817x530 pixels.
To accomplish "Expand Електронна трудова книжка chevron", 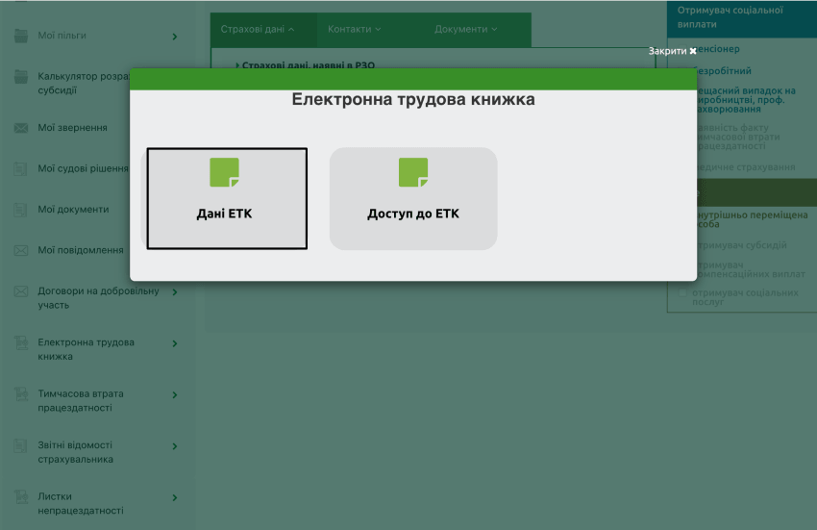I will (x=175, y=343).
